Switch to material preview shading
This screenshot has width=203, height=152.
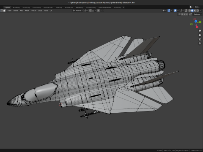point(195,11)
